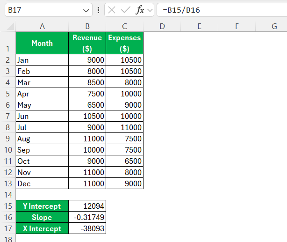Viewport: 287px width, 242px height.
Task: Select Feb revenue cell 8000
Action: point(87,71)
